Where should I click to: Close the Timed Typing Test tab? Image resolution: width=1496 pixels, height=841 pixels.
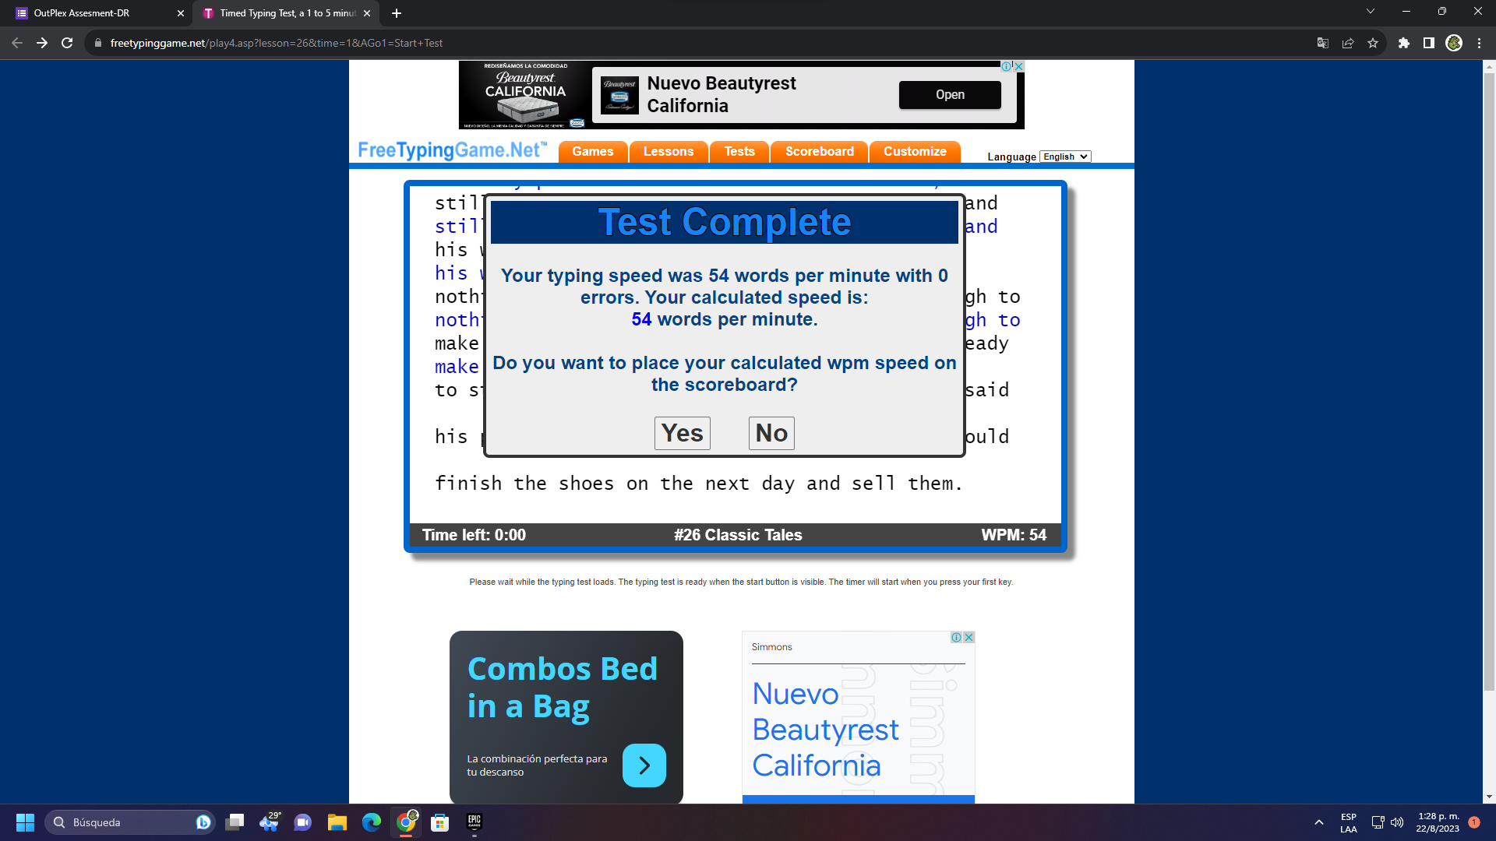367,13
